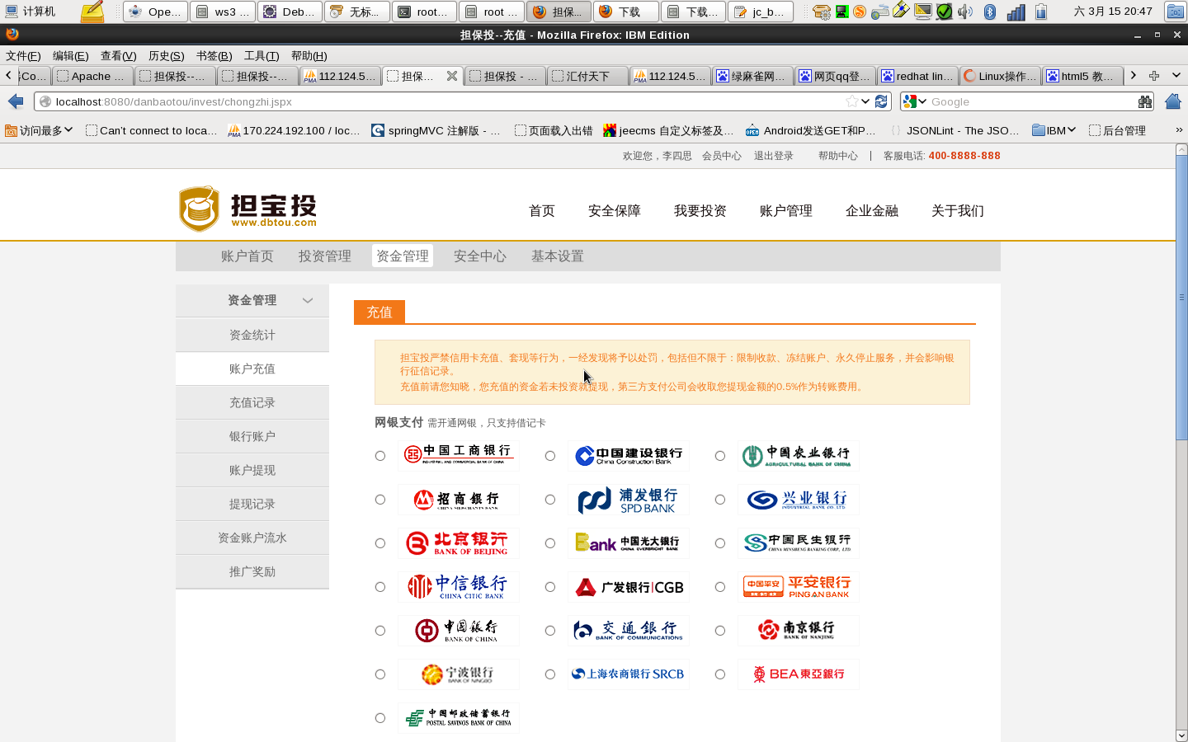Screen dimensions: 1188x742
Task: Click the Bank of Ningbo logo
Action: point(459,674)
